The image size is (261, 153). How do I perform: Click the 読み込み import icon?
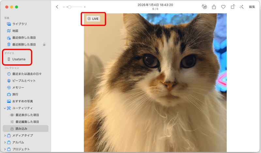[x=12, y=129]
